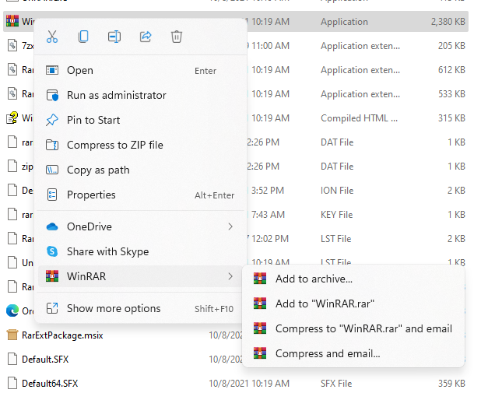Click the compiled HTML help file icon
The height and width of the screenshot is (400, 481).
12,118
